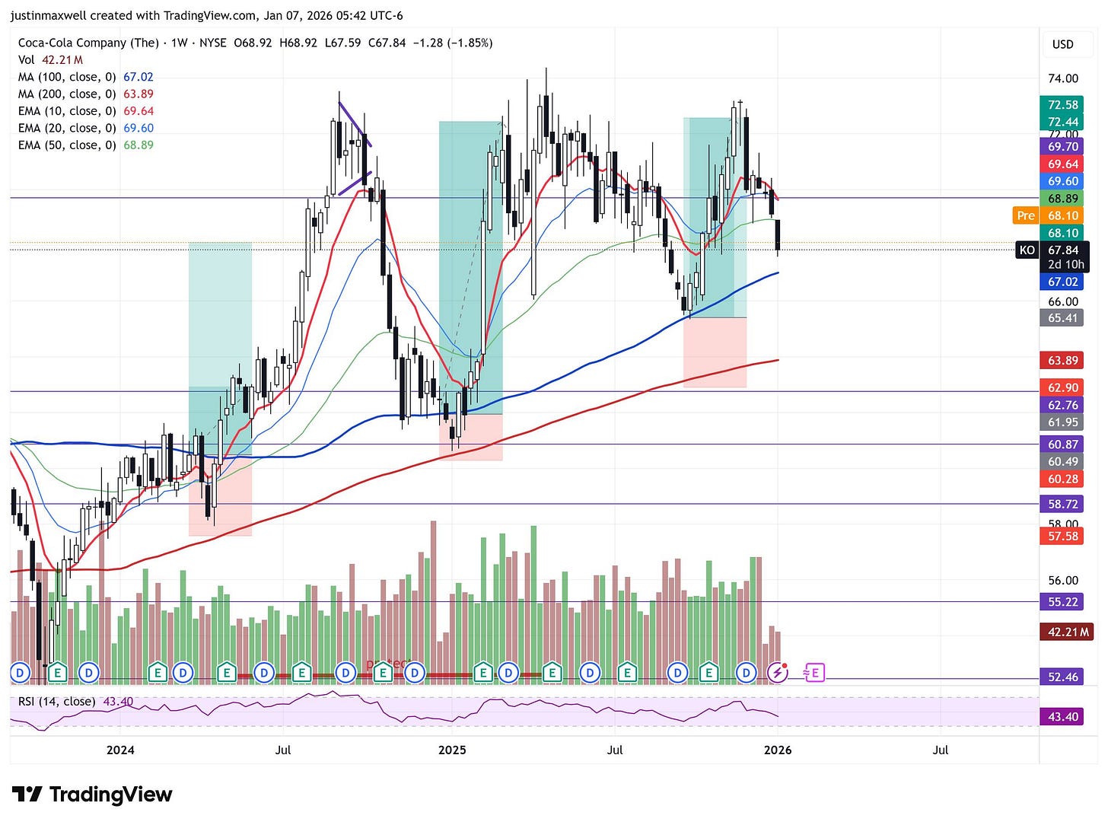The image size is (1108, 825).
Task: Click the red 69.64 price-axis label
Action: tap(1063, 164)
